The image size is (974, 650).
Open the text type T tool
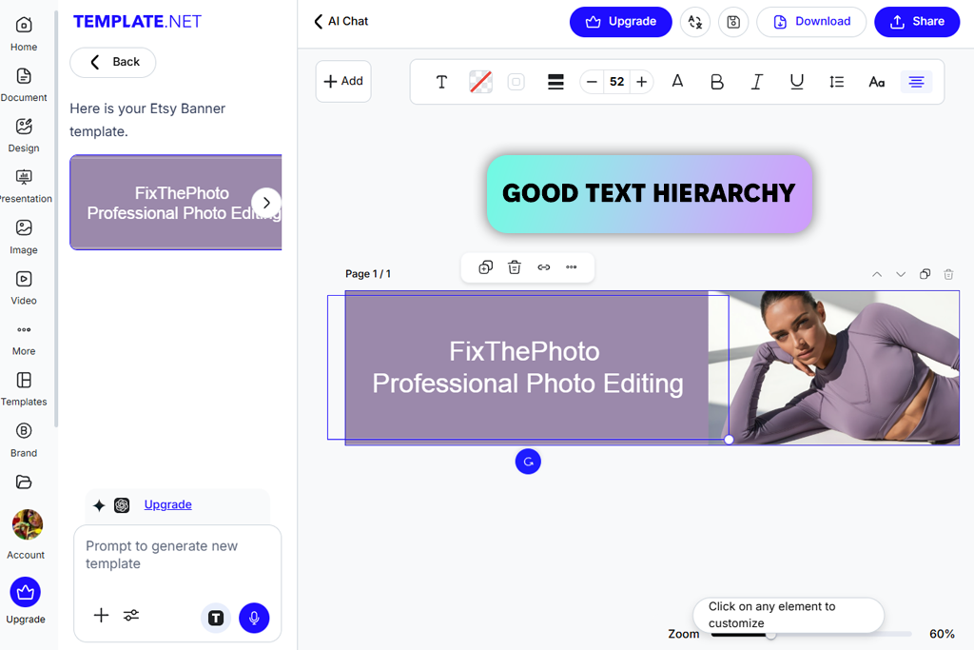(441, 82)
